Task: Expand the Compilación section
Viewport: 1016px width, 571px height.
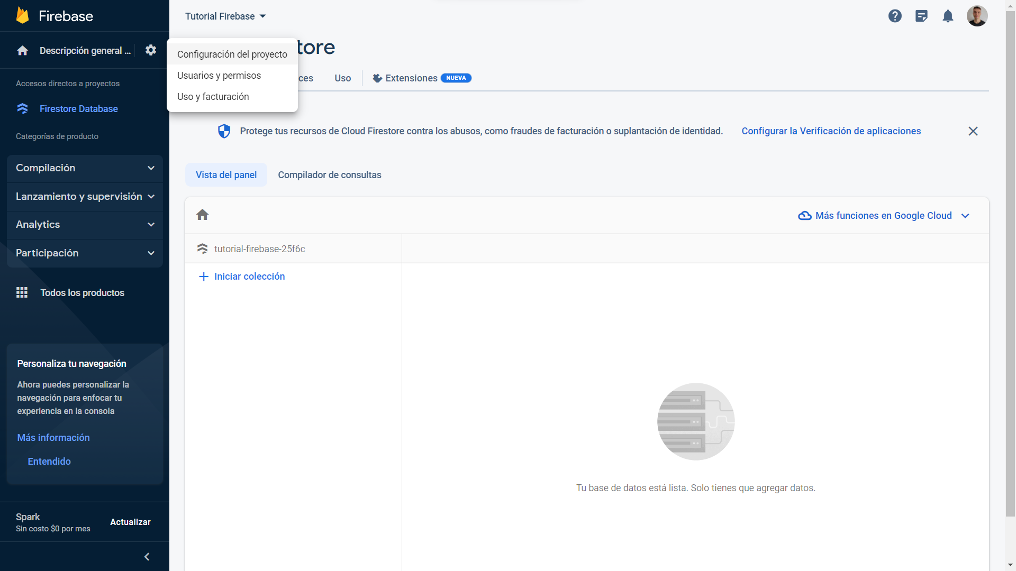Action: (x=85, y=168)
